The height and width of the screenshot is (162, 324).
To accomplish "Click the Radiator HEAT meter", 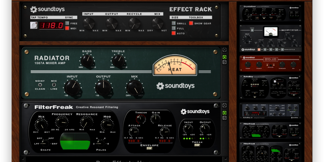I will click(175, 65).
